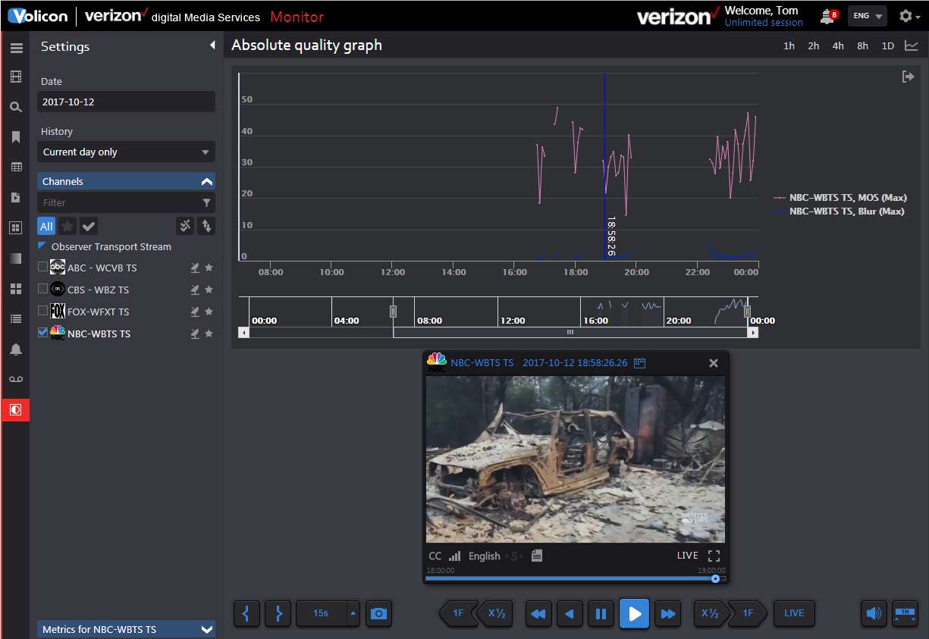Open the four-square multiview sidebar icon
The image size is (929, 639).
click(x=16, y=289)
